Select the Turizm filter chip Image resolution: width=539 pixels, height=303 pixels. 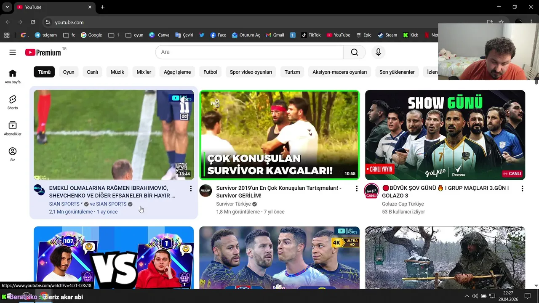[x=292, y=72]
